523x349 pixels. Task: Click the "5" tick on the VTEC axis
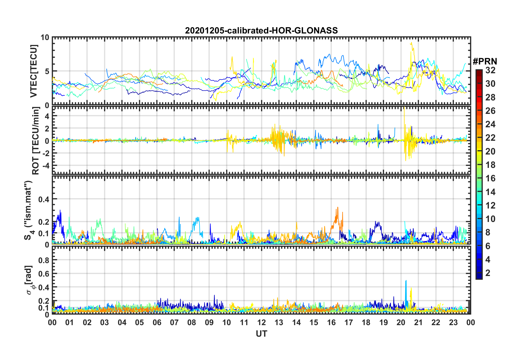point(47,71)
